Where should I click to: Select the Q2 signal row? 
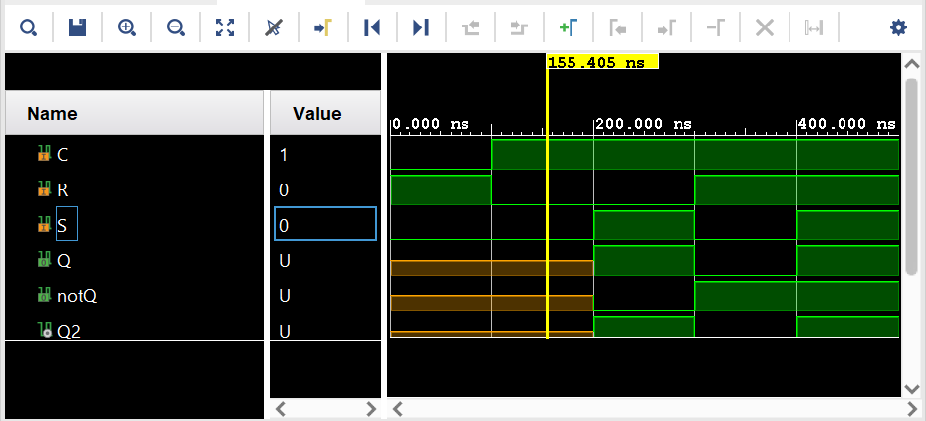pyautogui.click(x=135, y=331)
